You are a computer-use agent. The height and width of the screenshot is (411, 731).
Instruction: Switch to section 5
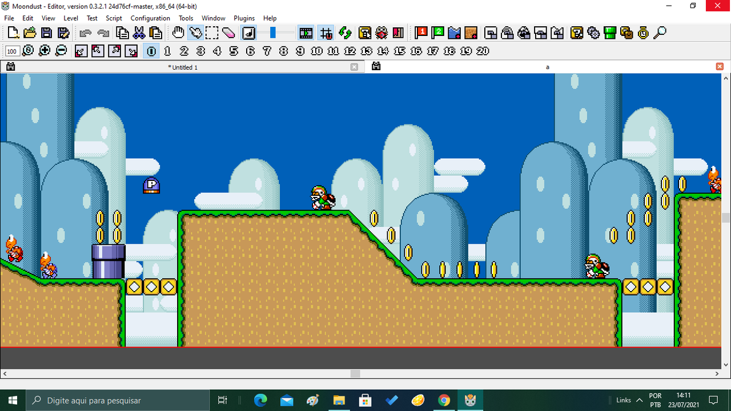tap(234, 51)
